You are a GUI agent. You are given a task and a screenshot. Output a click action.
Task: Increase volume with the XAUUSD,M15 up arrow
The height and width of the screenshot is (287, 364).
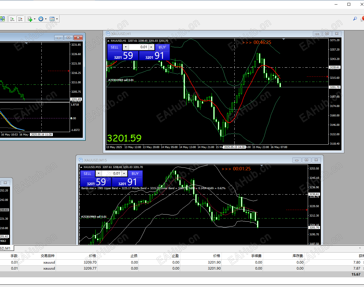[124, 173]
